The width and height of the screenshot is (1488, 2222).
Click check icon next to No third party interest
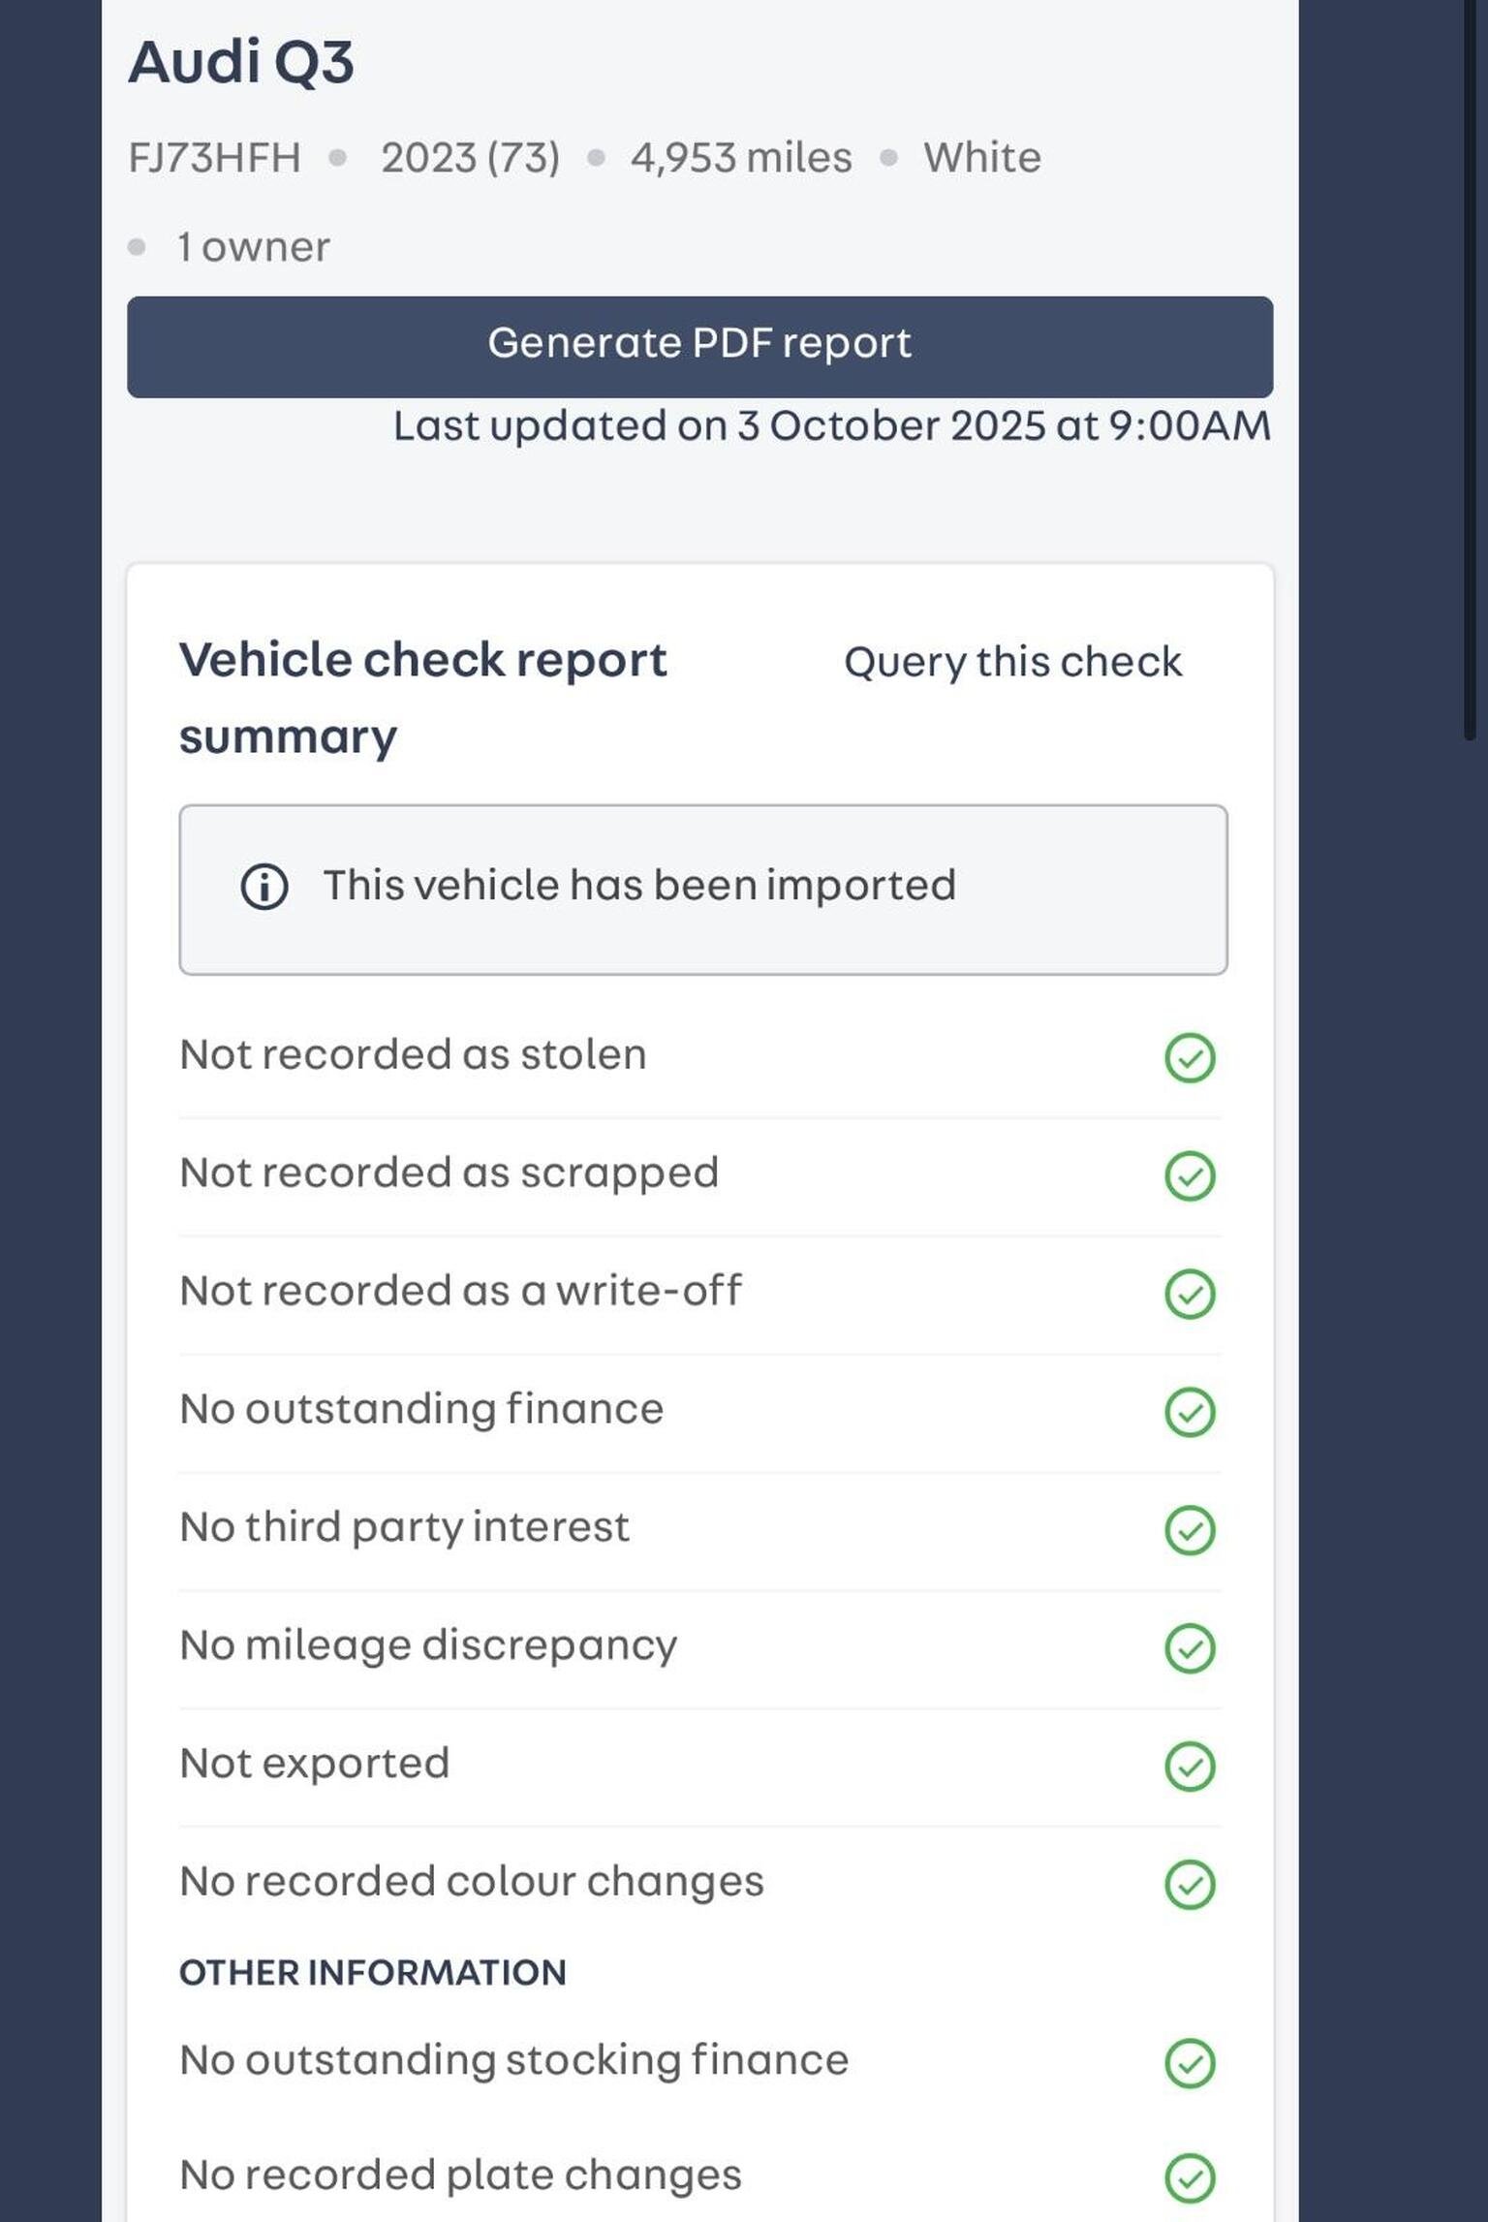coord(1190,1530)
